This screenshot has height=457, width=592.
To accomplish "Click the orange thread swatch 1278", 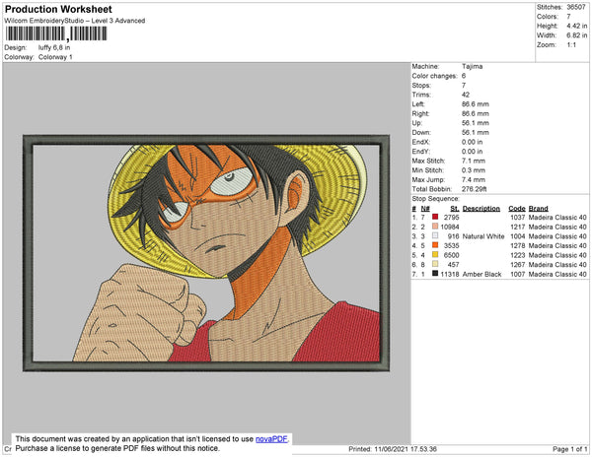I will point(435,245).
